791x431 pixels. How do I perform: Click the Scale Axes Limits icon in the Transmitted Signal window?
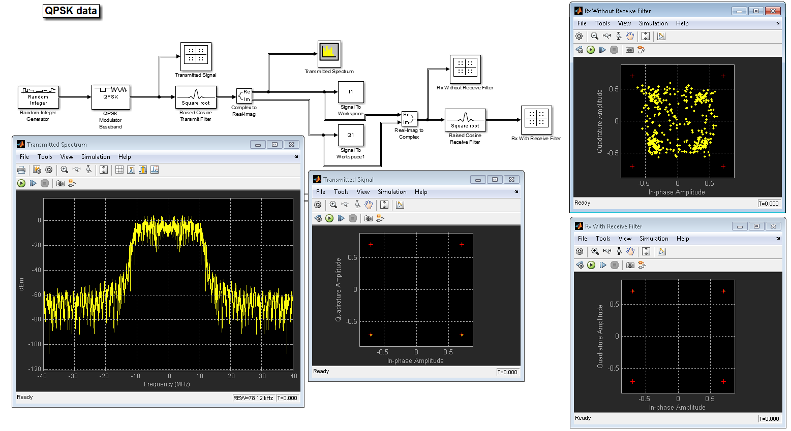(384, 205)
